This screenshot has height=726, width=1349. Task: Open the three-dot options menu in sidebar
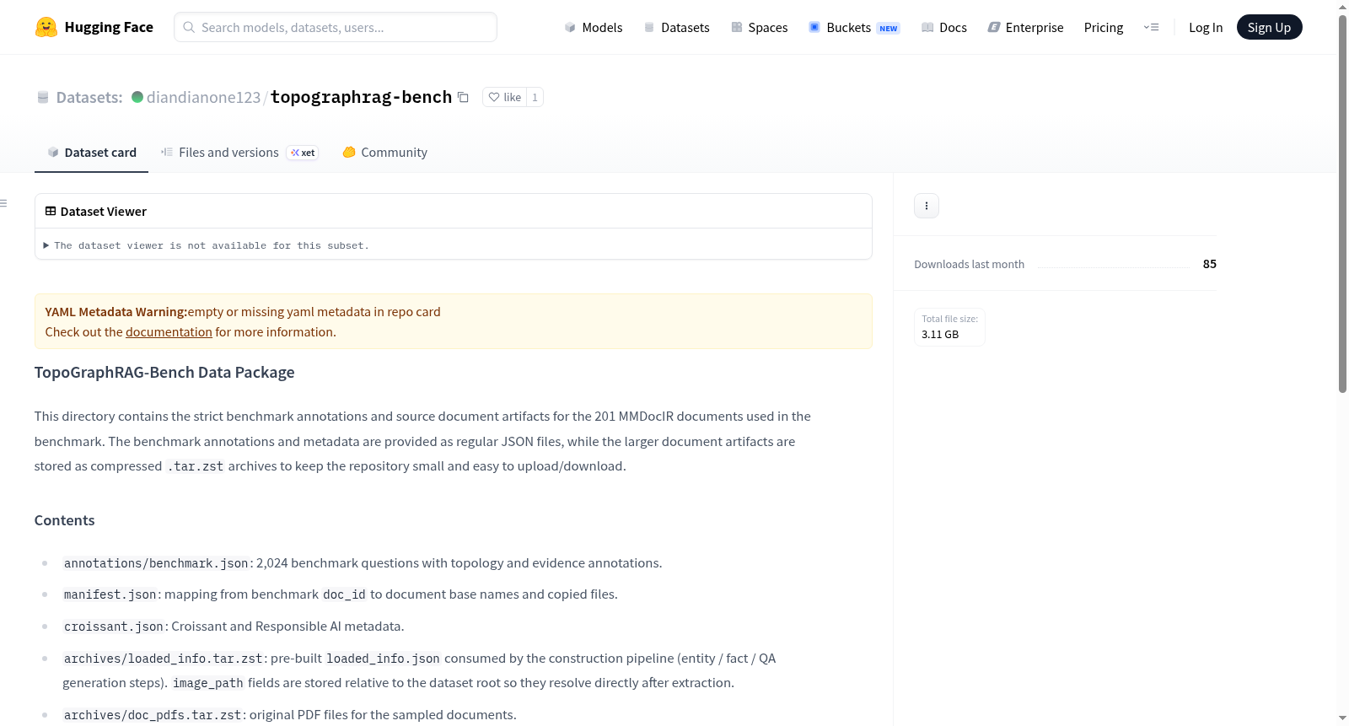(x=927, y=206)
